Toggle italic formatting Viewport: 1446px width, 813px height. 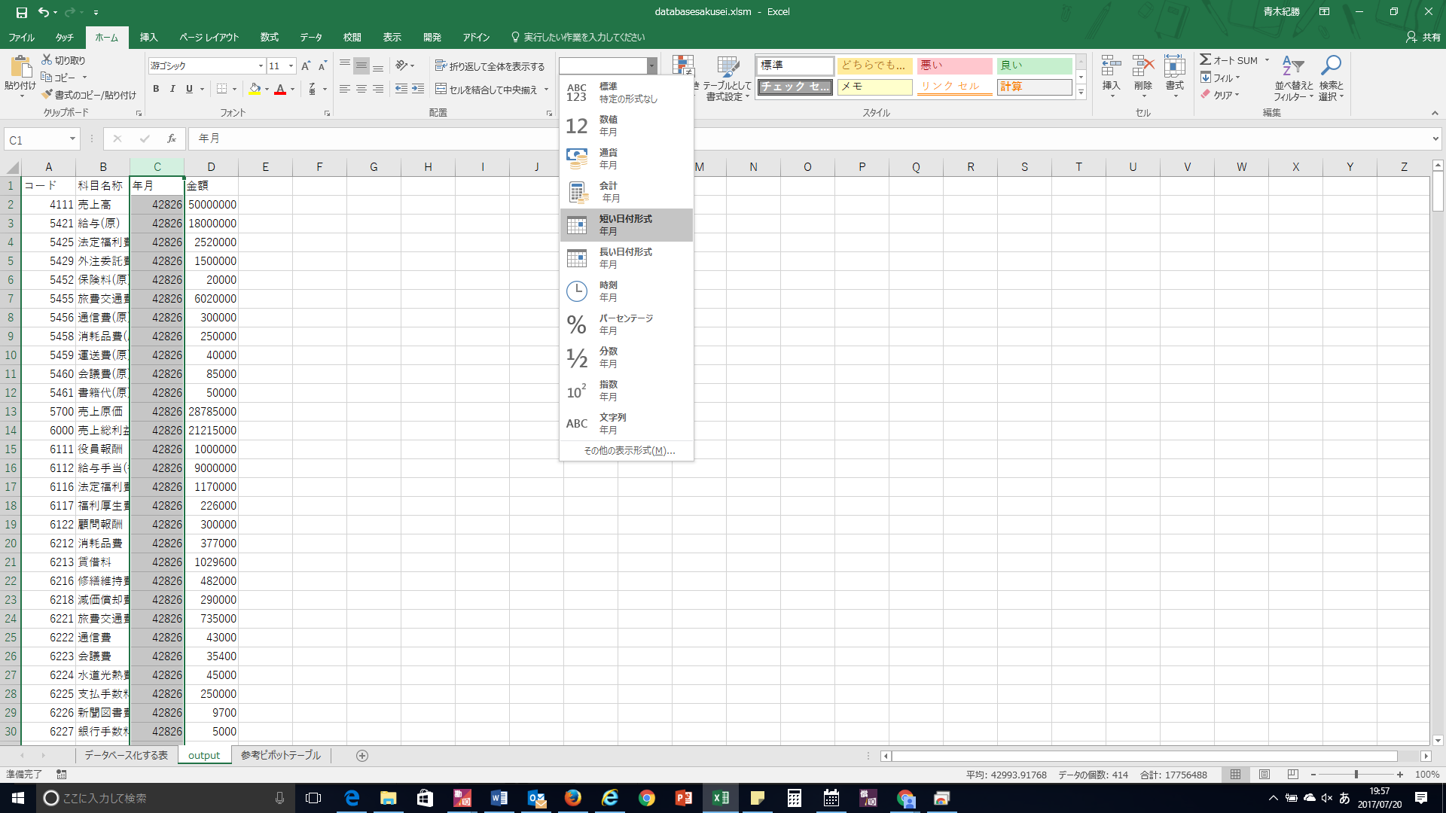point(172,89)
